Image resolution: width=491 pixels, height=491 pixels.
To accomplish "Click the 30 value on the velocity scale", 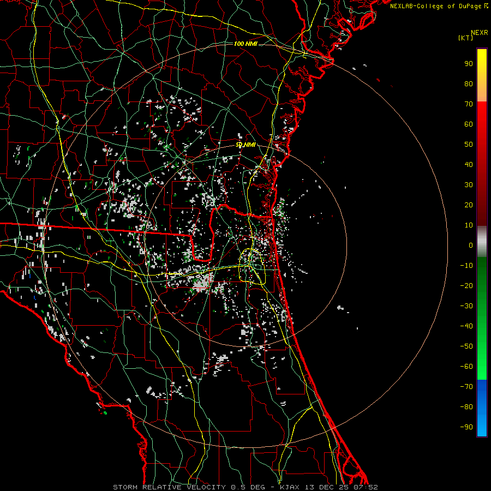I will click(469, 185).
